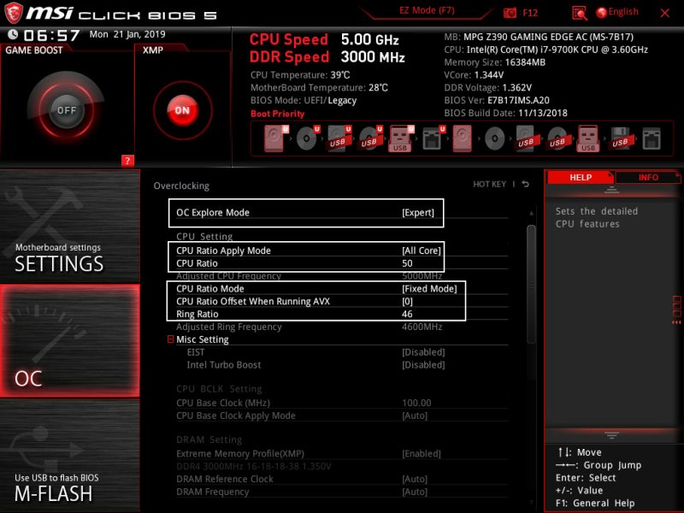Select the UEFI network boot device icon
The width and height of the screenshot is (684, 513).
tap(433, 139)
